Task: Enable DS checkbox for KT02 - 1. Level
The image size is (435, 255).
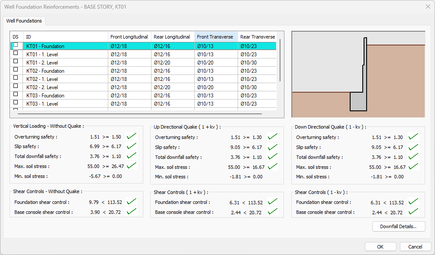Action: (x=16, y=78)
